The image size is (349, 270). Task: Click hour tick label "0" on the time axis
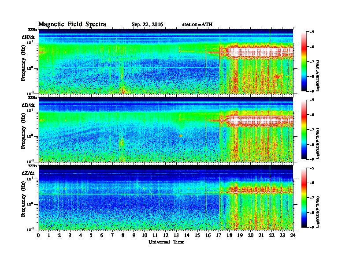pyautogui.click(x=38, y=235)
